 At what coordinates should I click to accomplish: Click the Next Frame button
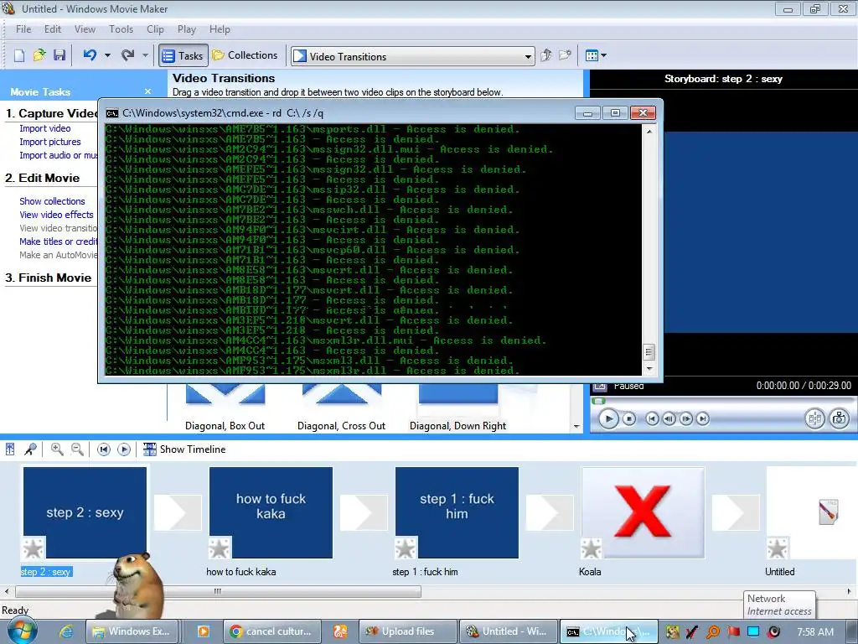pyautogui.click(x=685, y=419)
